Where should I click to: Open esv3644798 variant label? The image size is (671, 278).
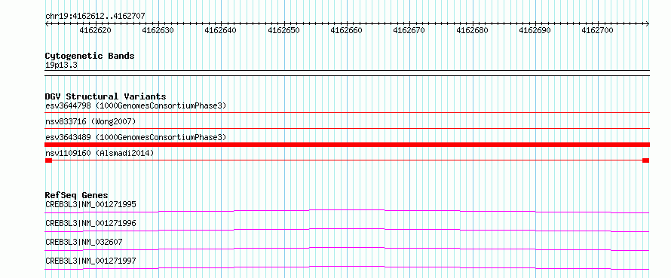(x=136, y=105)
